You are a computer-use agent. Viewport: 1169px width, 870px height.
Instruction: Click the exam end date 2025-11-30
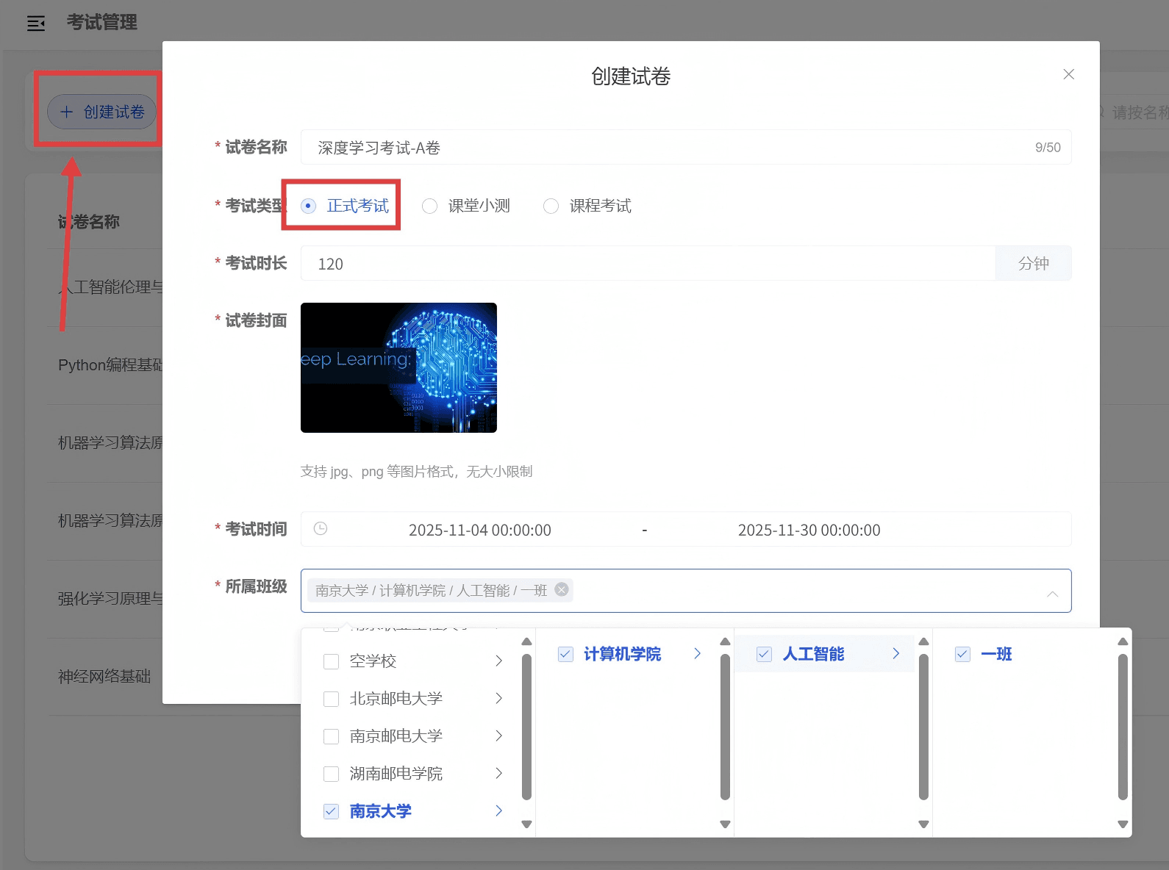pyautogui.click(x=809, y=530)
